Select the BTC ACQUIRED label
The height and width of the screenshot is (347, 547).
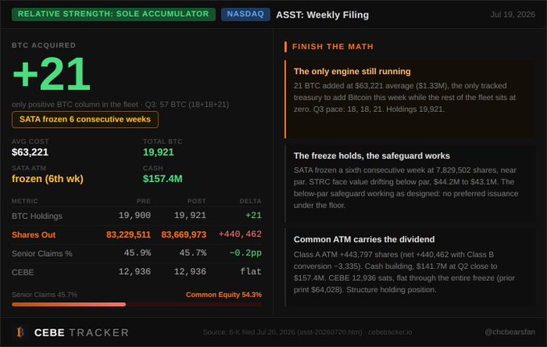(43, 45)
